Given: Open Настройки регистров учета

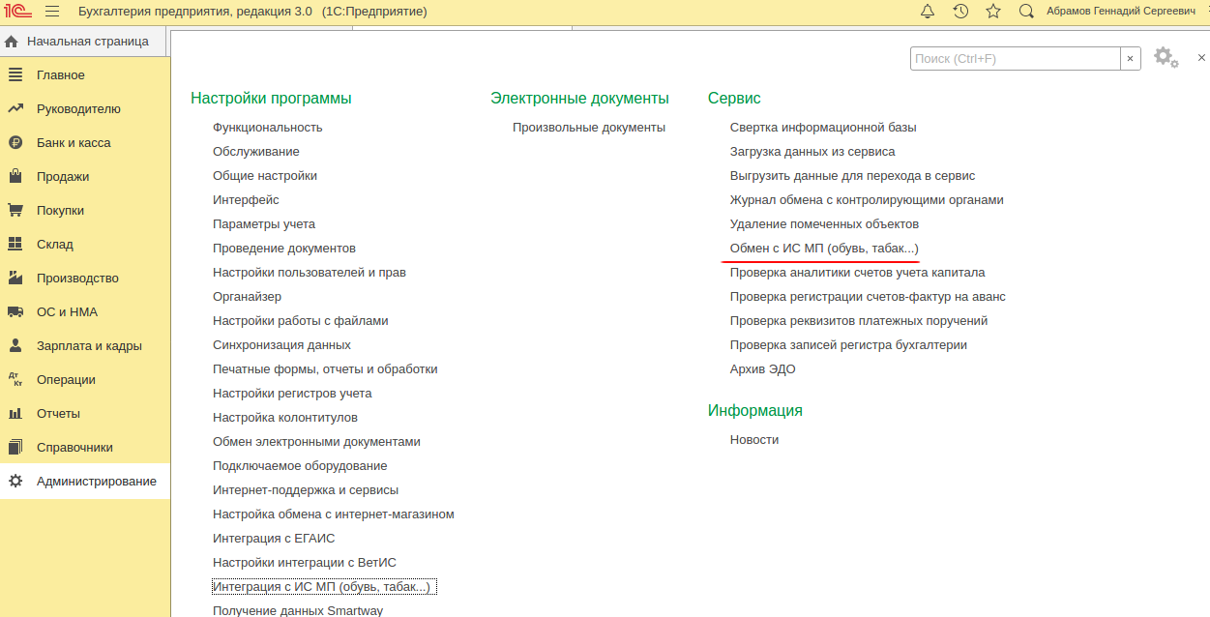Looking at the screenshot, I should point(292,393).
